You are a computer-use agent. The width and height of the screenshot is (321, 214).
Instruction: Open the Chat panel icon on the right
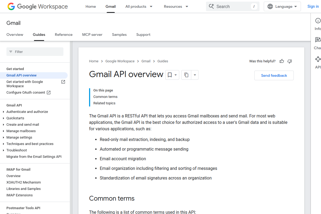tap(318, 40)
